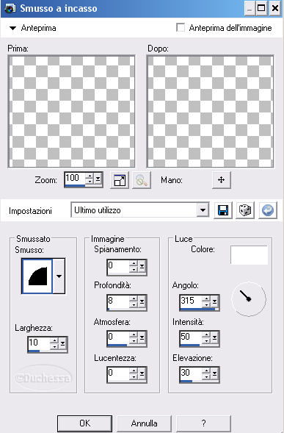Viewport: 284px width, 433px height.
Task: Click the Colore light color swatch
Action: point(249,255)
